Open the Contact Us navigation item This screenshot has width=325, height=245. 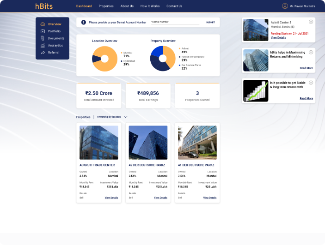[174, 6]
